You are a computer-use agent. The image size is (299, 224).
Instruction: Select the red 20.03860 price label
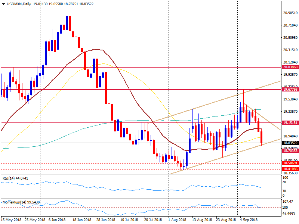click(x=290, y=67)
